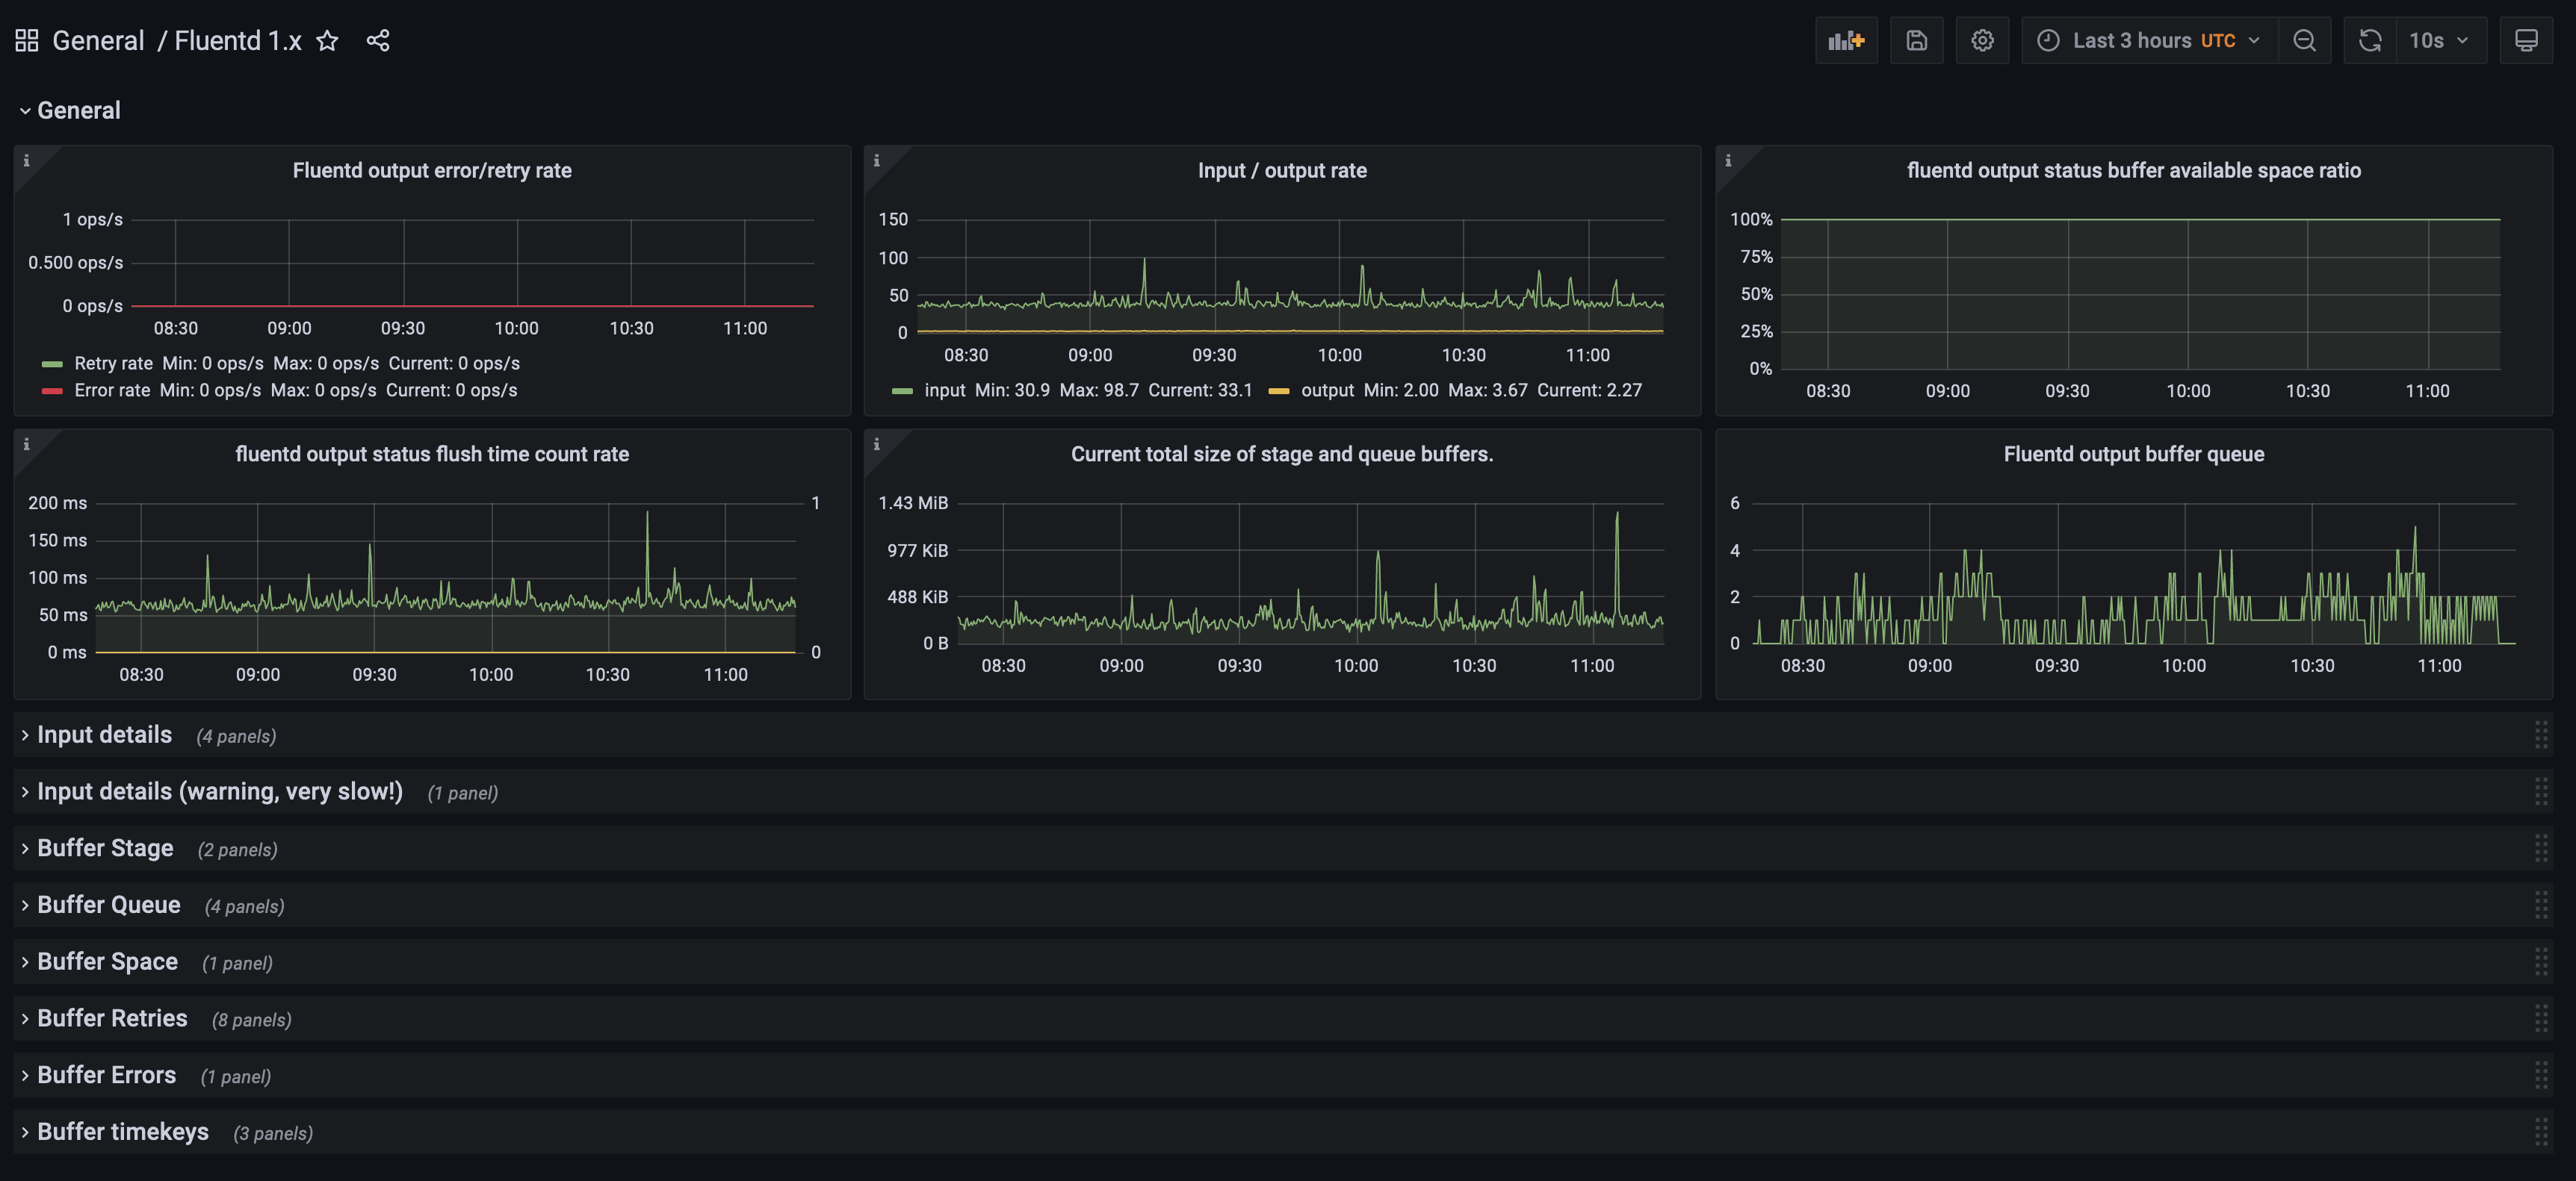The height and width of the screenshot is (1181, 2576).
Task: Expand the Buffer Stage row
Action: click(x=97, y=848)
